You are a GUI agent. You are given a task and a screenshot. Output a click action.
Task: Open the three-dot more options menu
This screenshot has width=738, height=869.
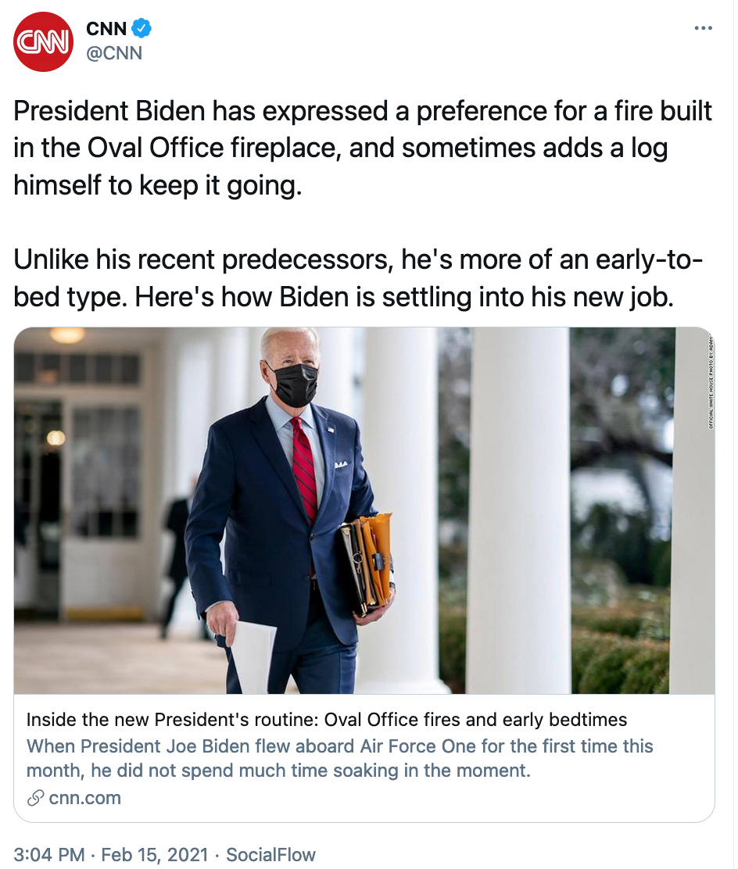pos(703,29)
